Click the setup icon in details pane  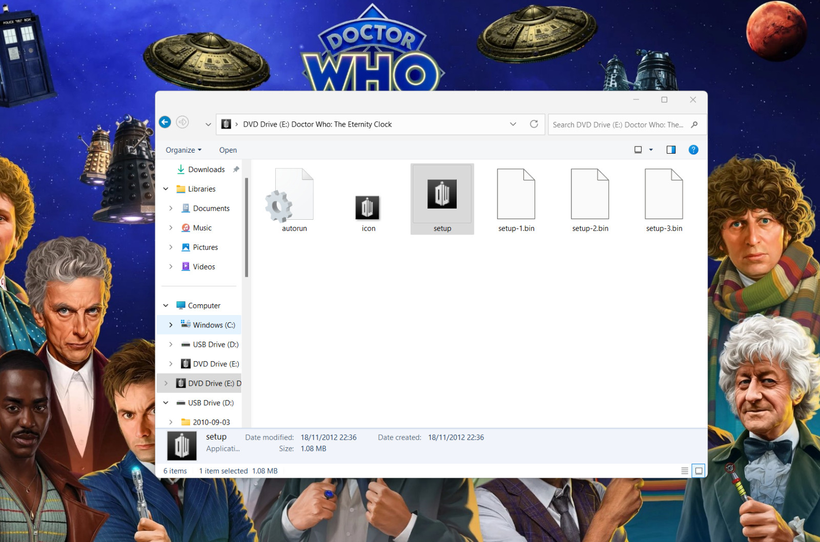pos(182,446)
